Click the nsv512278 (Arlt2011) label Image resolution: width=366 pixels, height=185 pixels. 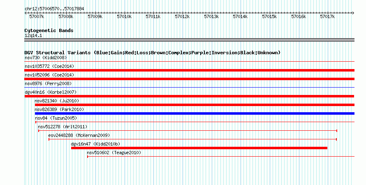coord(63,127)
